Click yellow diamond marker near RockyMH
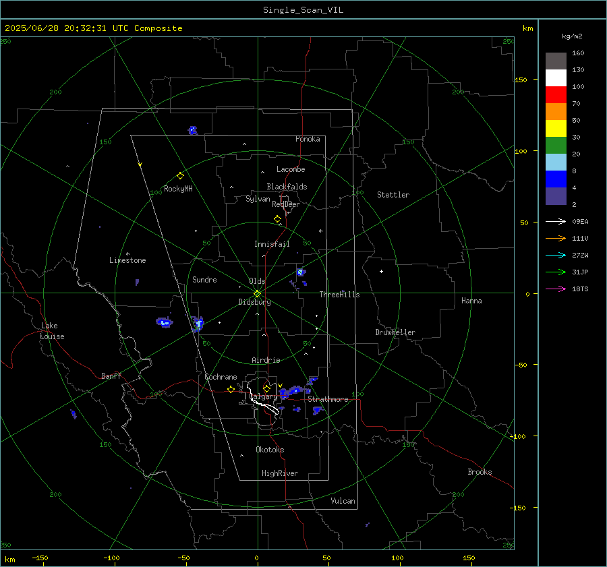The width and height of the screenshot is (607, 567). click(x=180, y=176)
